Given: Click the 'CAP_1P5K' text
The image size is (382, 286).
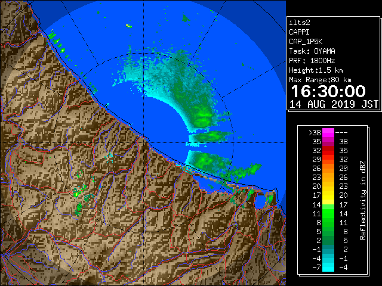Looking at the screenshot, I should [x=306, y=42].
